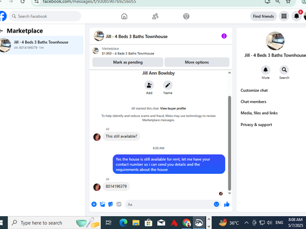Click the Add people icon under Jill Ann Bowlsby

(x=149, y=85)
